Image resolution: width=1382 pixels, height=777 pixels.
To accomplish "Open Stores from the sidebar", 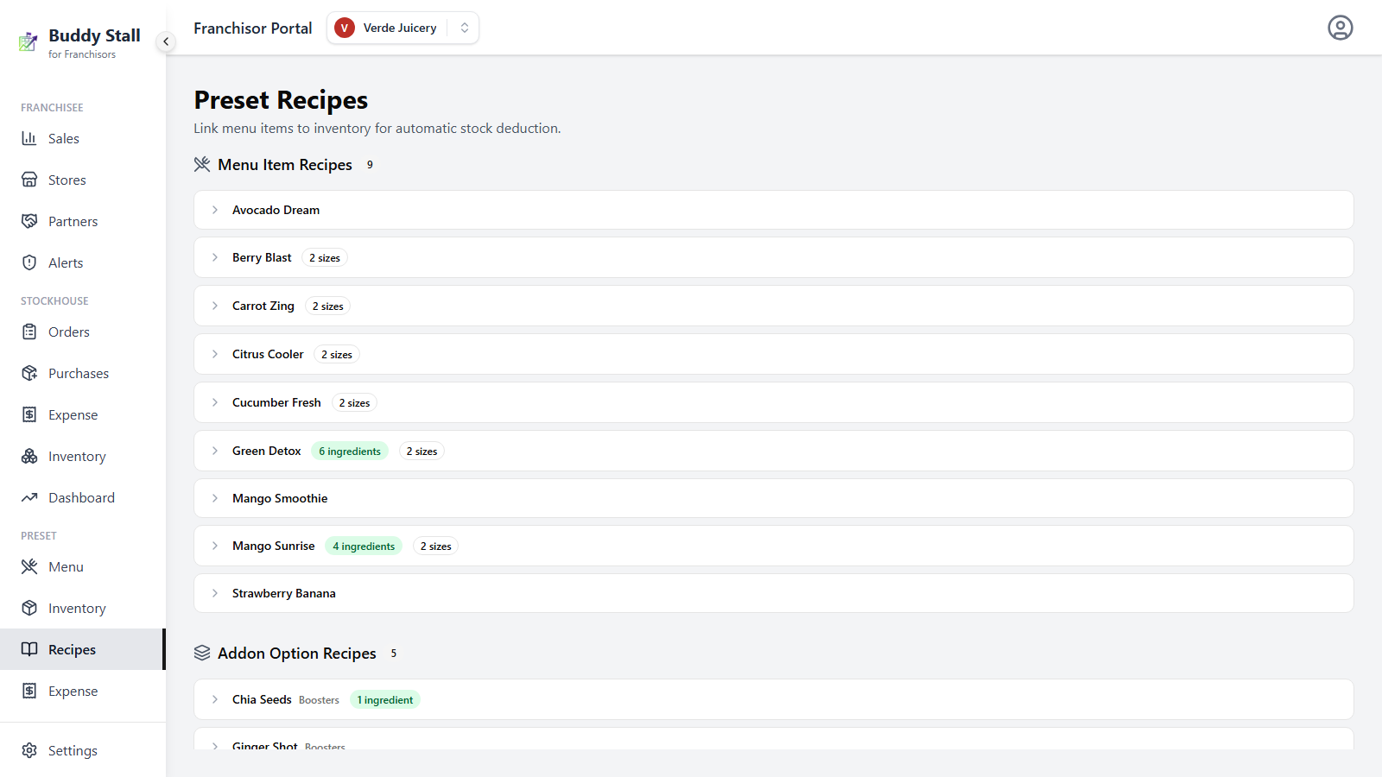I will pos(83,180).
